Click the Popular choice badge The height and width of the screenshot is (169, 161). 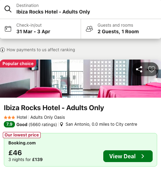[18, 64]
